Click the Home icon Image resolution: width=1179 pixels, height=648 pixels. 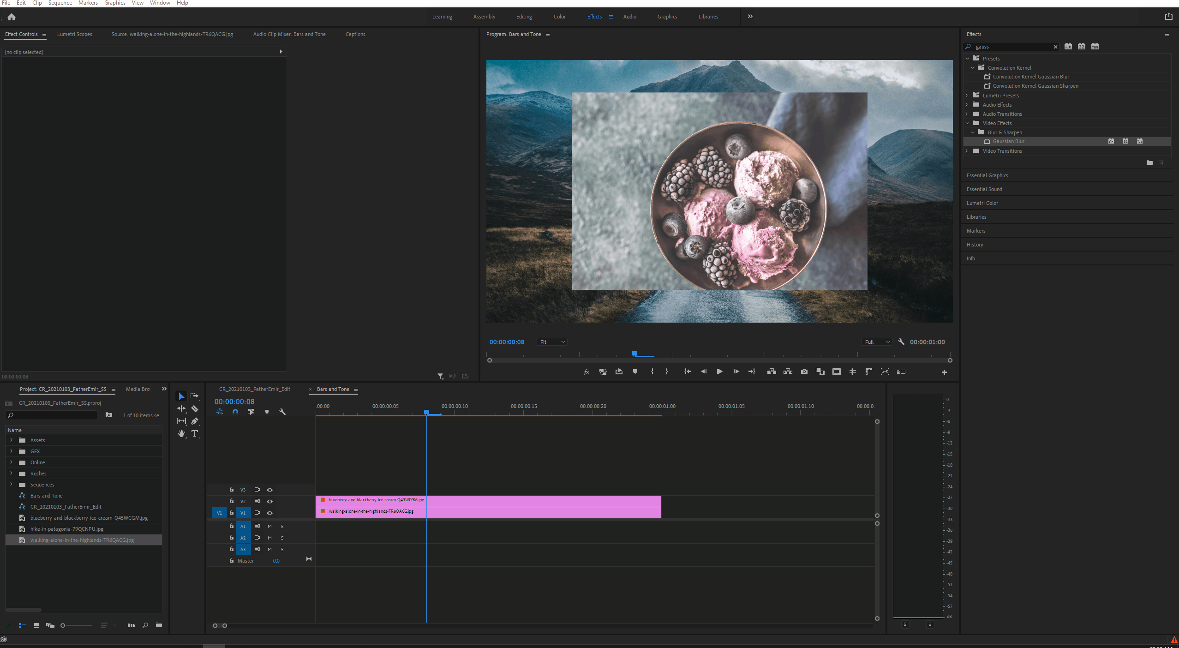12,17
